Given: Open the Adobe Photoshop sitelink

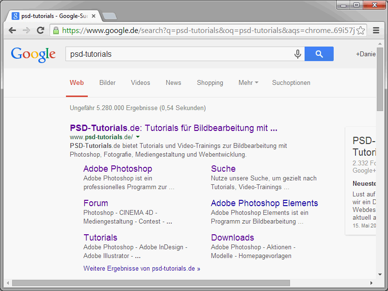Looking at the screenshot, I should click(x=118, y=168).
